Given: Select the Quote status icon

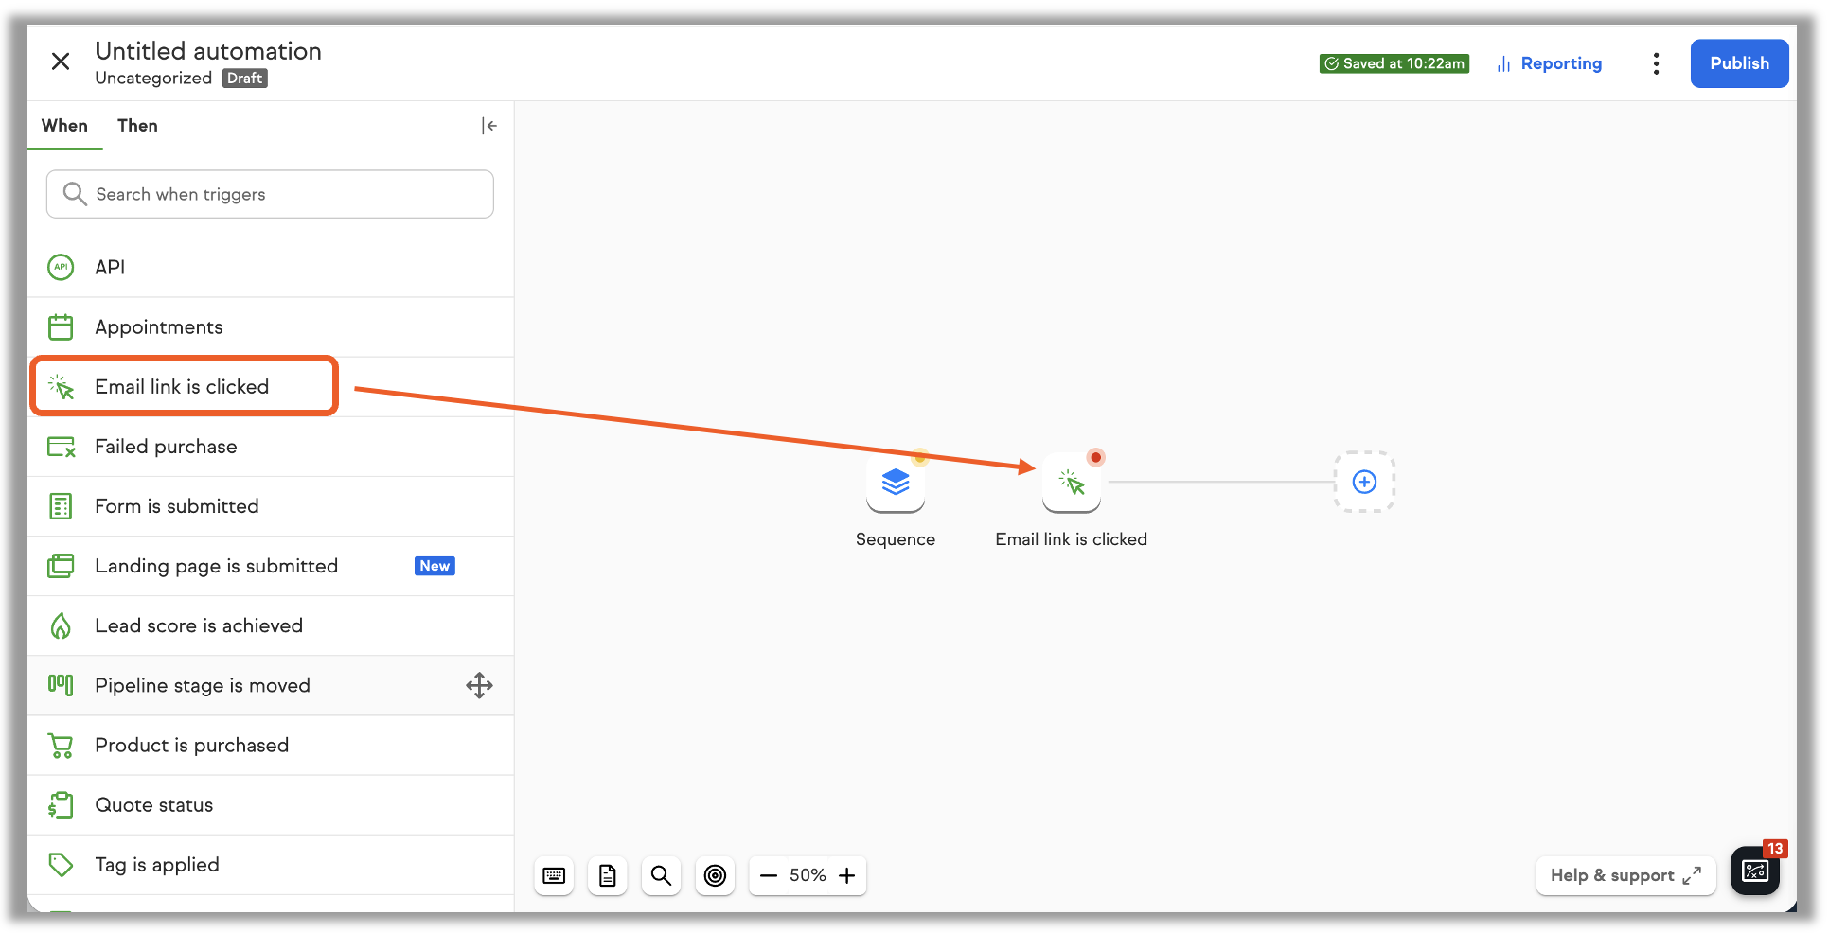Looking at the screenshot, I should click(61, 805).
